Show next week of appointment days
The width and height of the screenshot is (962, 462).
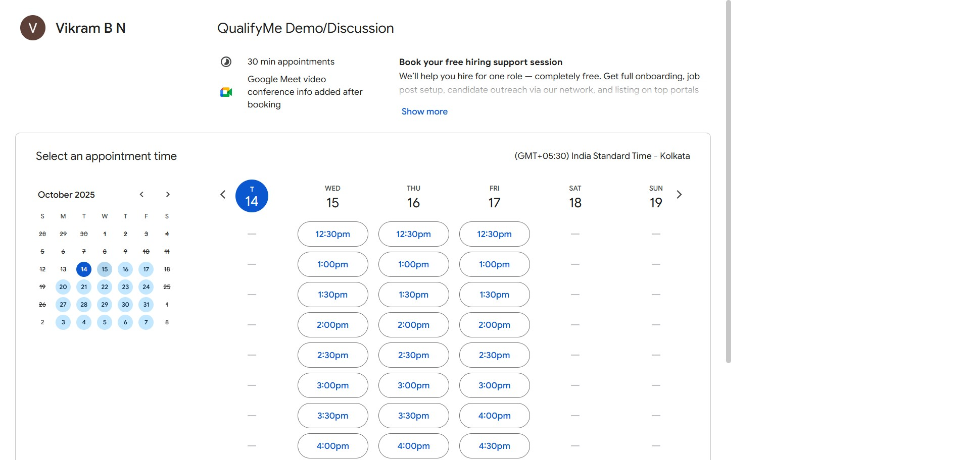coord(679,195)
